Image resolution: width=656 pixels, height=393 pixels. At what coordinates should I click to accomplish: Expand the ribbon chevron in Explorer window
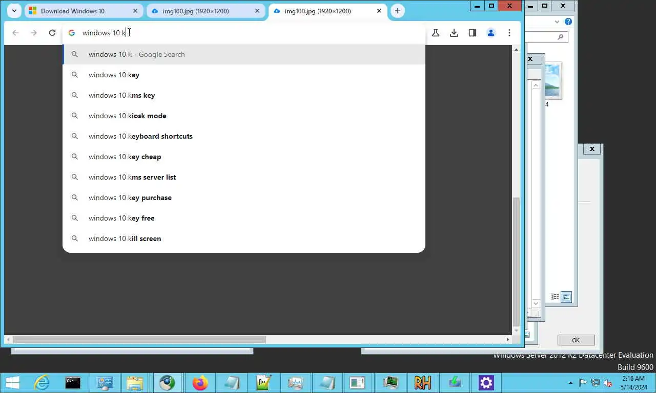[557, 21]
